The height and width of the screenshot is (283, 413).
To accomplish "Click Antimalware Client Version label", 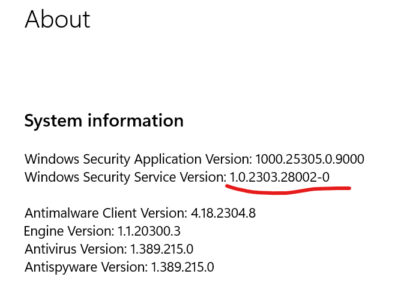I will click(106, 213).
